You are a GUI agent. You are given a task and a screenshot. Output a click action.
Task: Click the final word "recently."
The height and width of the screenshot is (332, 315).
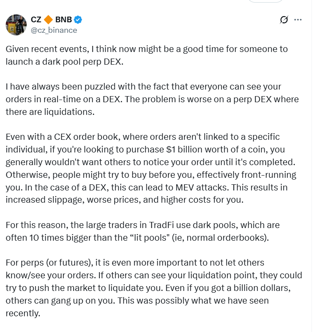coord(23,313)
